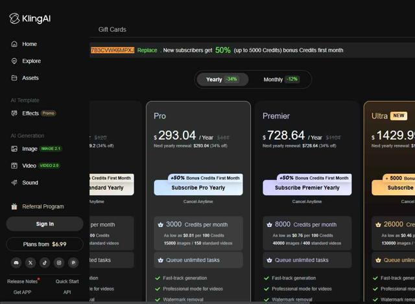Click Replace next to promo code
This screenshot has height=304, width=415.
(147, 50)
